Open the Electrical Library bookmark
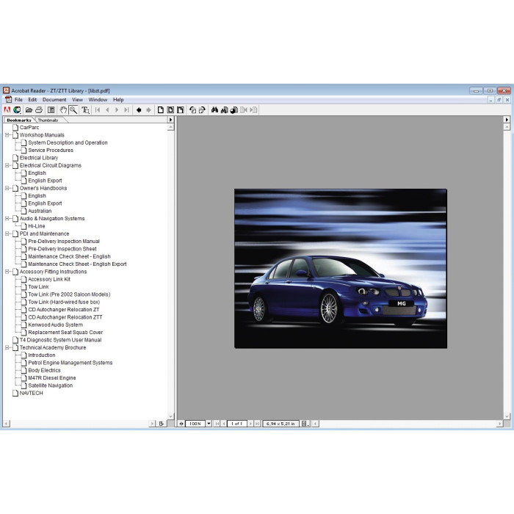514x514 pixels. click(x=39, y=158)
